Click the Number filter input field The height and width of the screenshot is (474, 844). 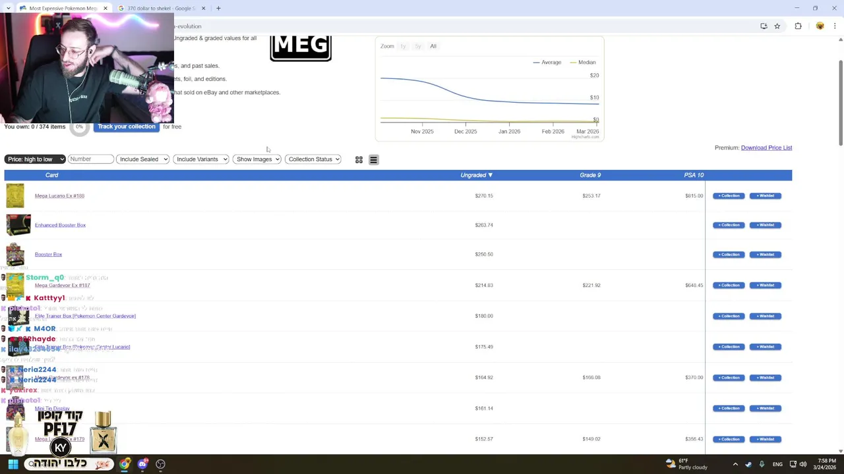(90, 159)
